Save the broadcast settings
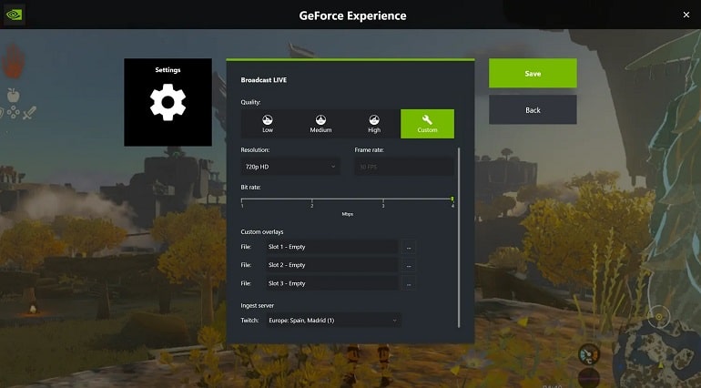701x388 pixels. click(x=533, y=73)
